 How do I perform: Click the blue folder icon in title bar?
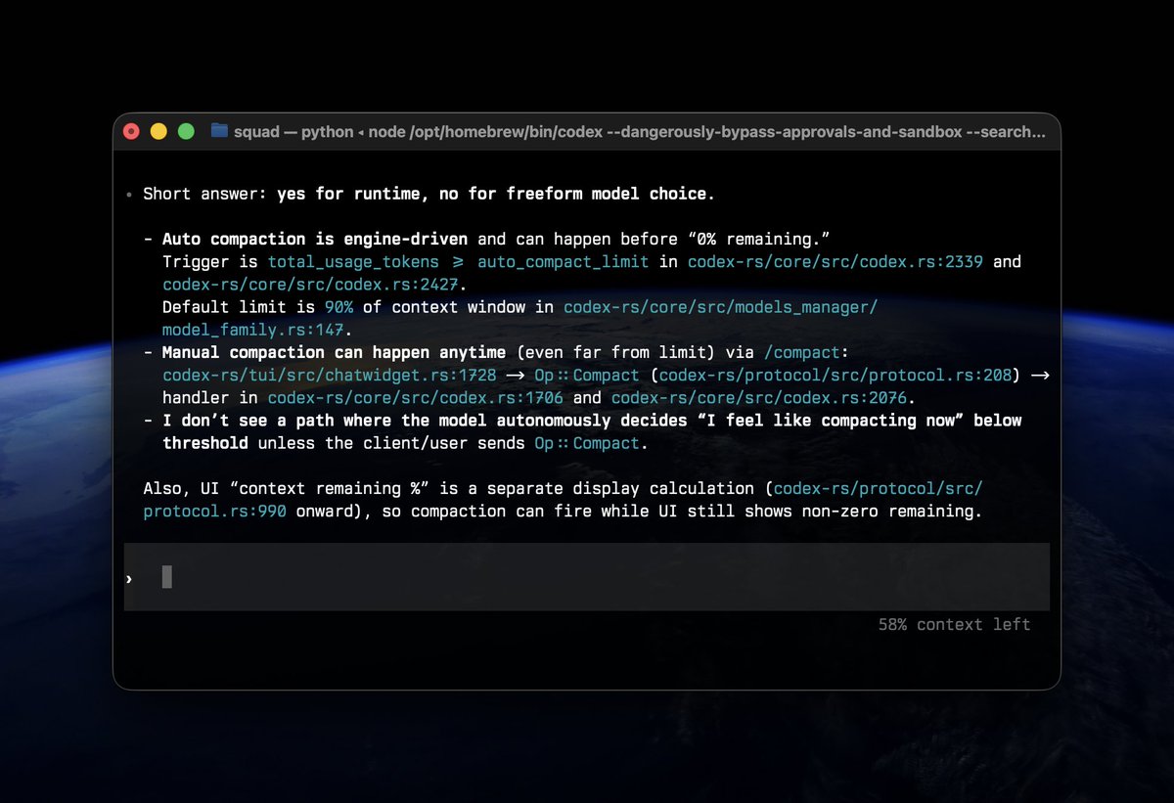pos(219,131)
